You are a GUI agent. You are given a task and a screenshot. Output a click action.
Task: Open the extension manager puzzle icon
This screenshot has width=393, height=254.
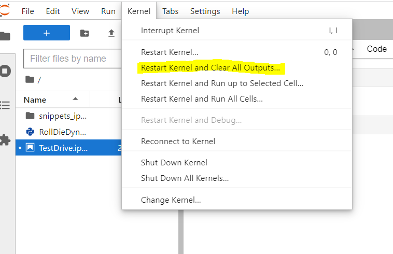pyautogui.click(x=5, y=139)
